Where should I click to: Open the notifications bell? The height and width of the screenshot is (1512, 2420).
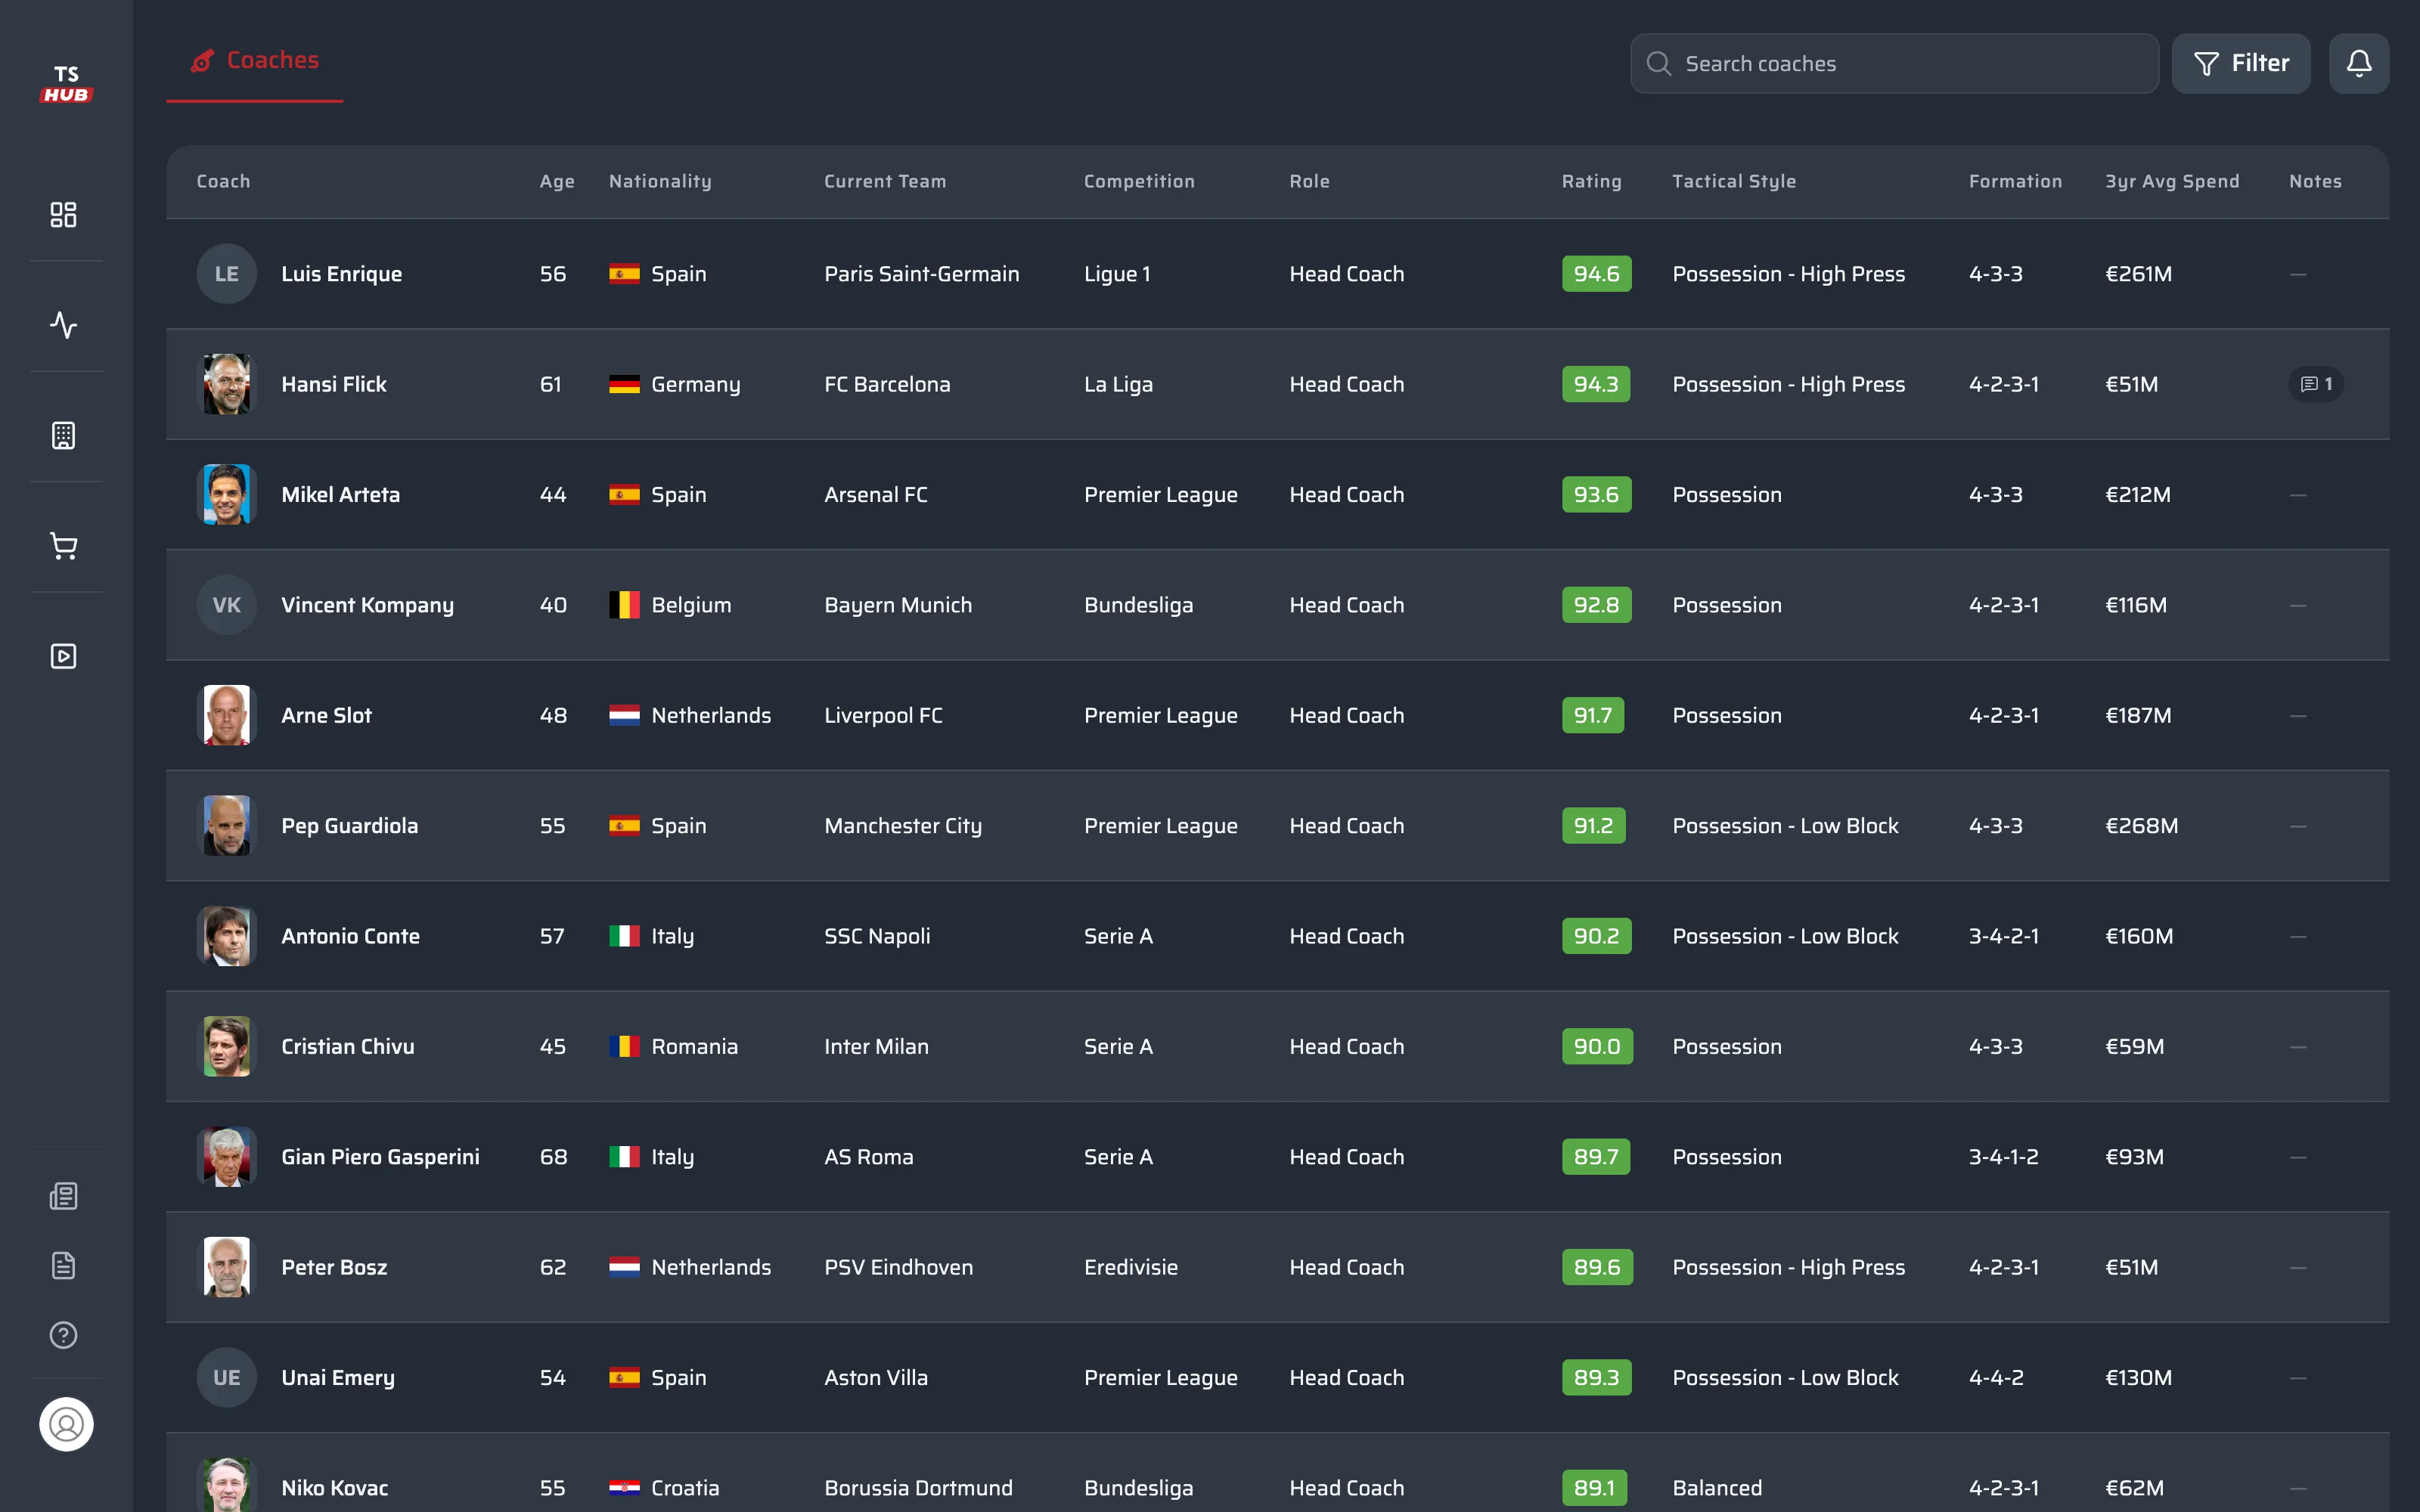[x=2359, y=63]
